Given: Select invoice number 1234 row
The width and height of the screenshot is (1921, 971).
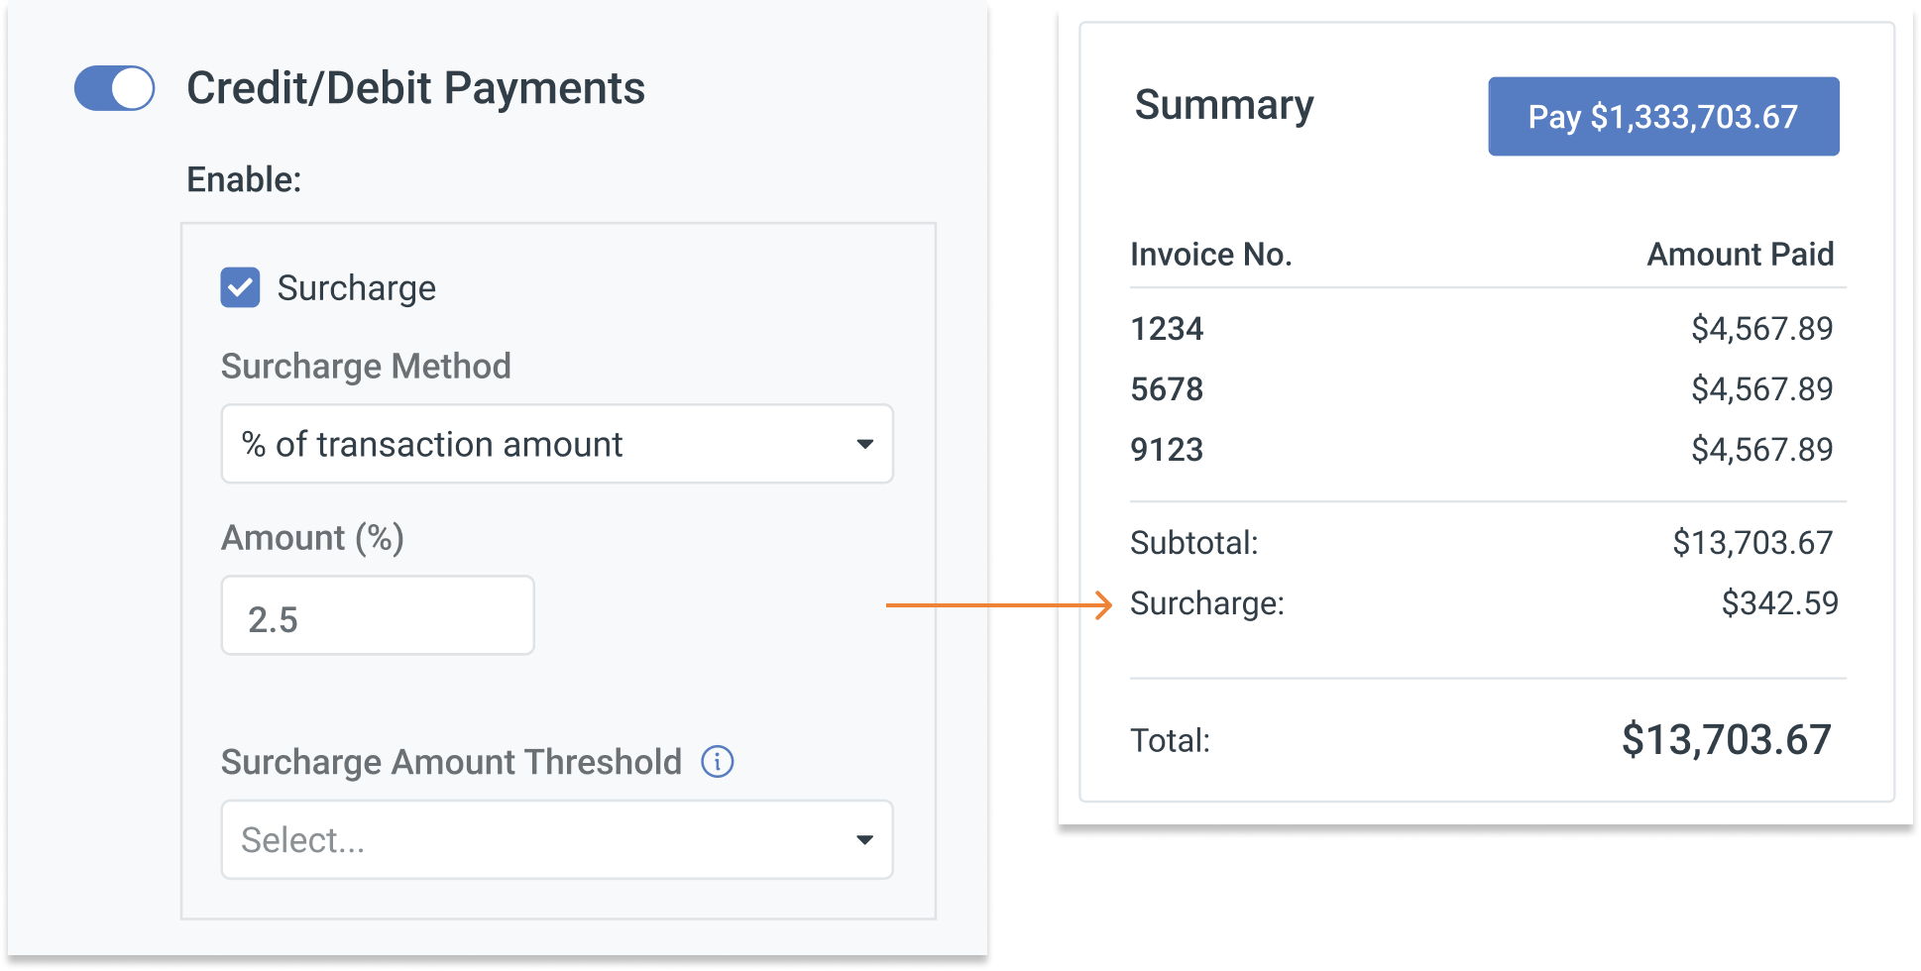Looking at the screenshot, I should [x=1167, y=329].
